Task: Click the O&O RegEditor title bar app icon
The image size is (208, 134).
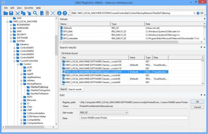Action: pyautogui.click(x=3, y=2)
